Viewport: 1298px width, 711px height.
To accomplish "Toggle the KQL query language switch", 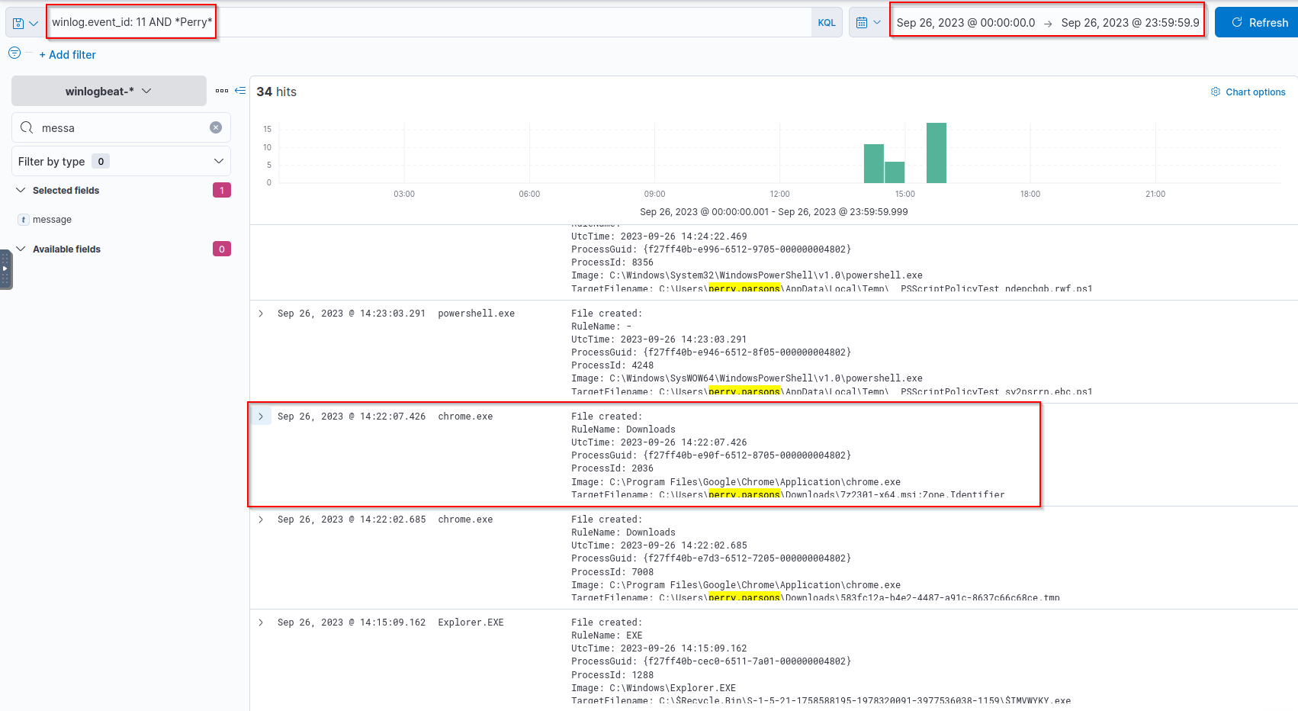I will [827, 23].
